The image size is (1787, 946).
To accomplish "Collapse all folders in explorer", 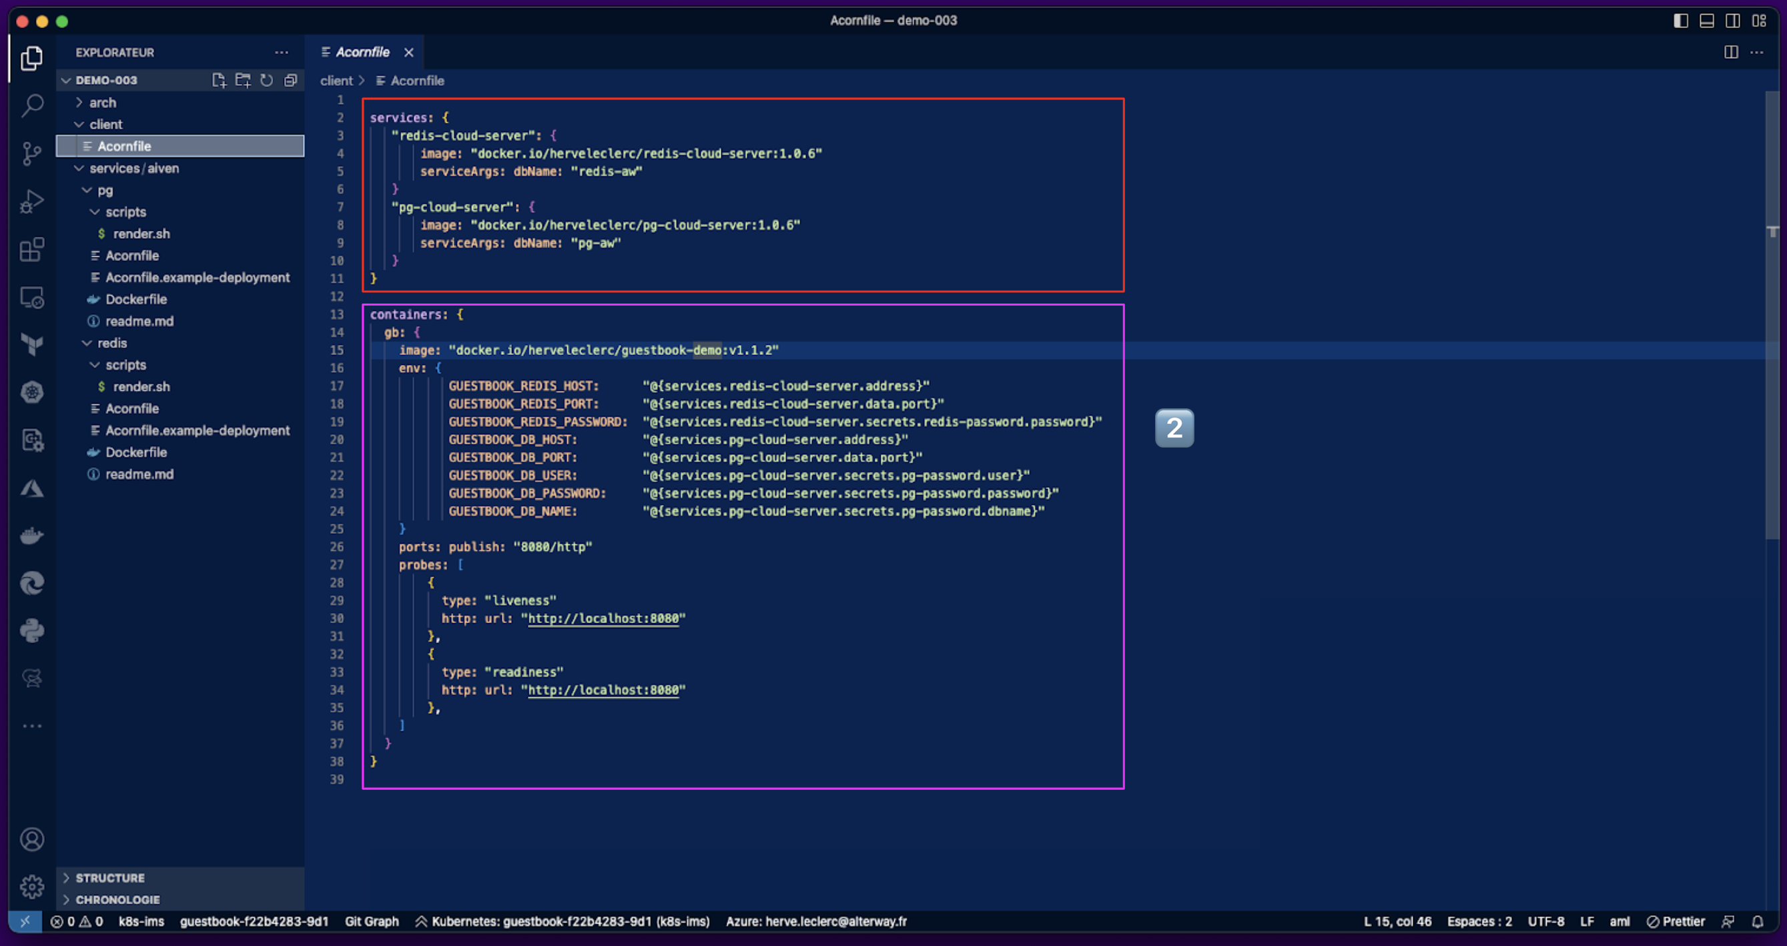I will point(291,81).
